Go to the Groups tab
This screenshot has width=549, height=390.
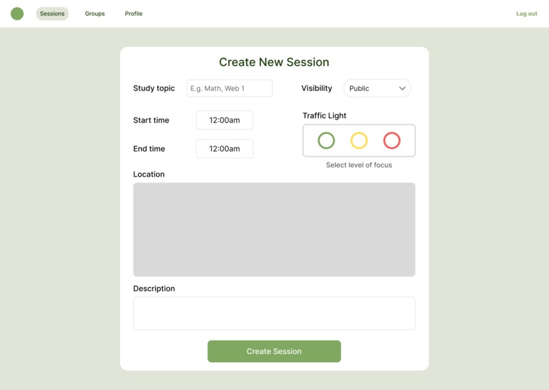95,14
